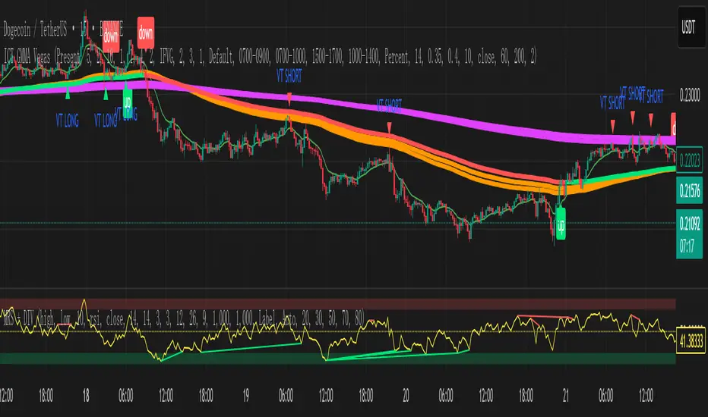This screenshot has height=417, width=708.
Task: Click the 0.21576 green price tag
Action: tap(690, 191)
